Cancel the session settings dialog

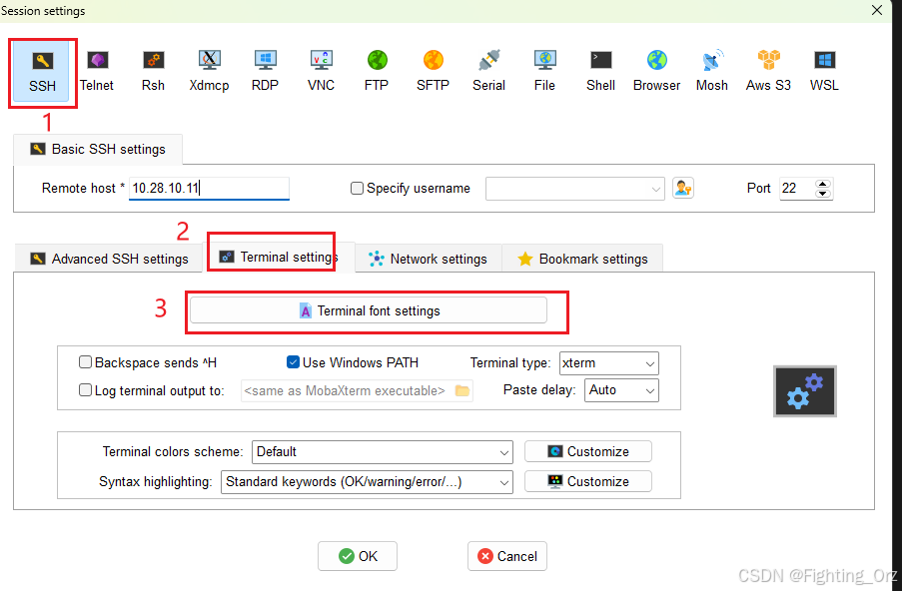pos(506,556)
